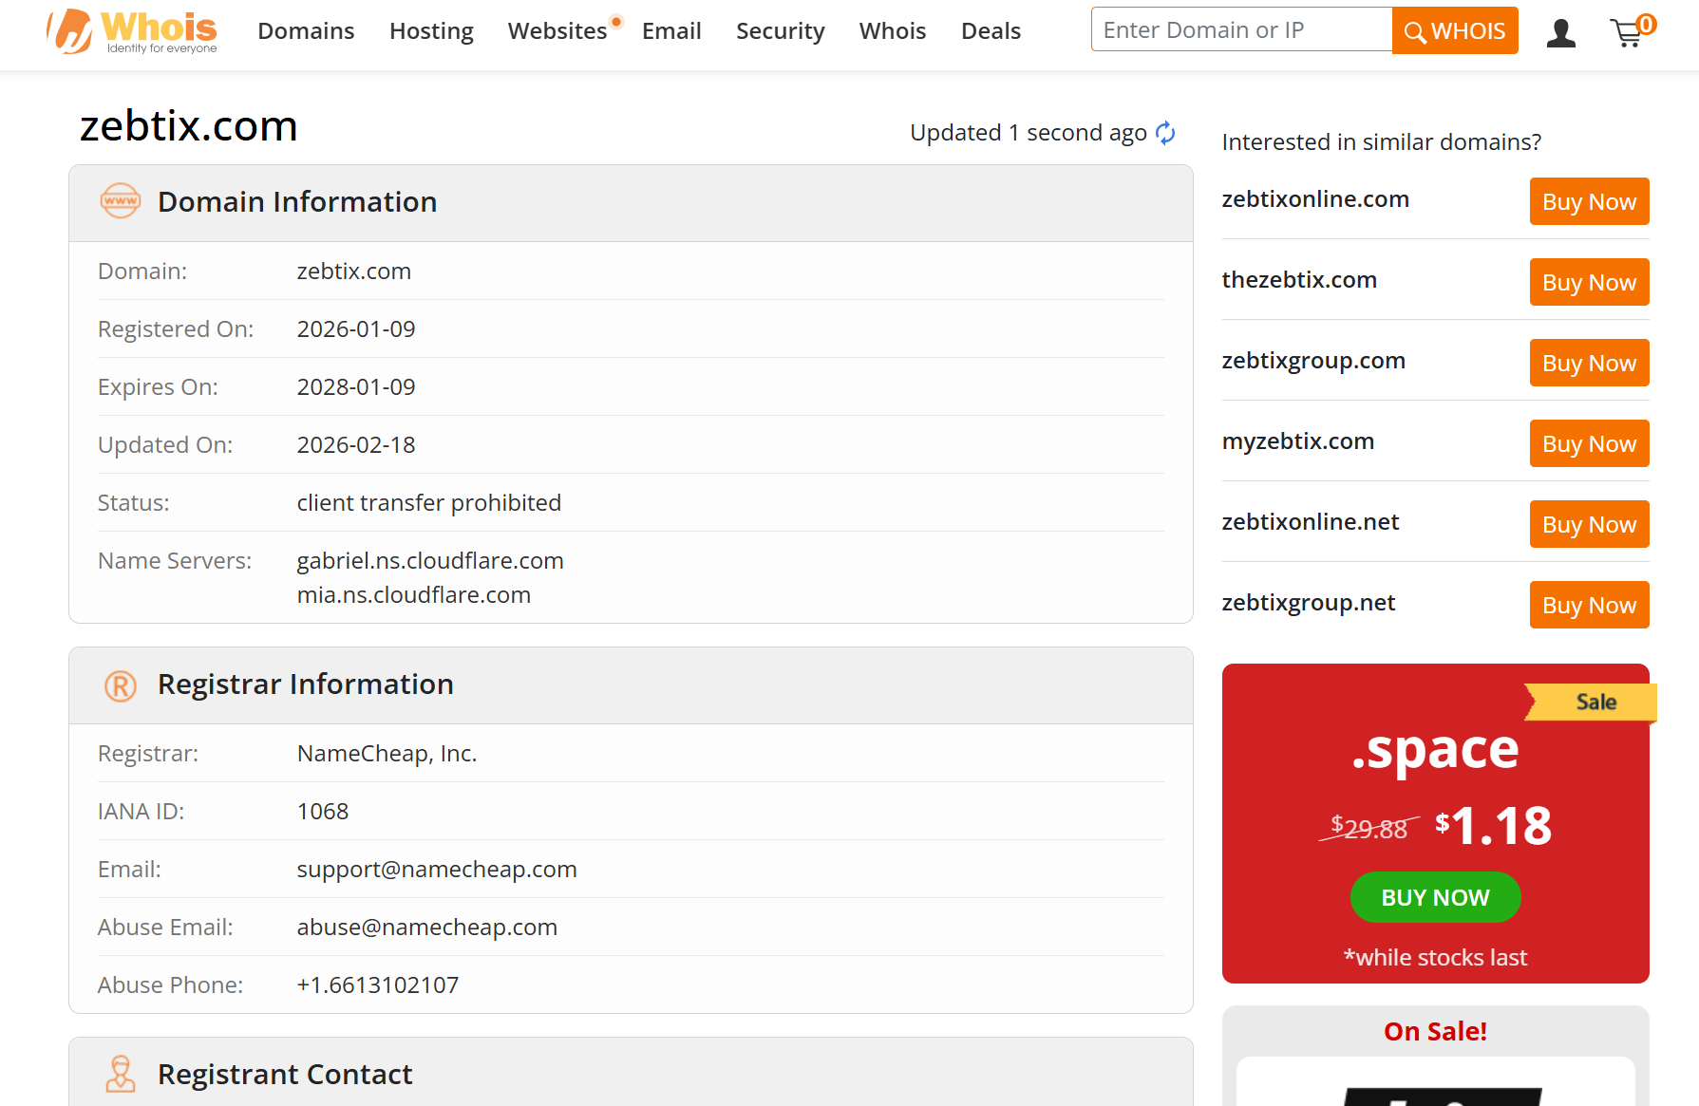Click the $1.18 sale price
Viewport: 1699px width, 1106px height.
tap(1493, 826)
